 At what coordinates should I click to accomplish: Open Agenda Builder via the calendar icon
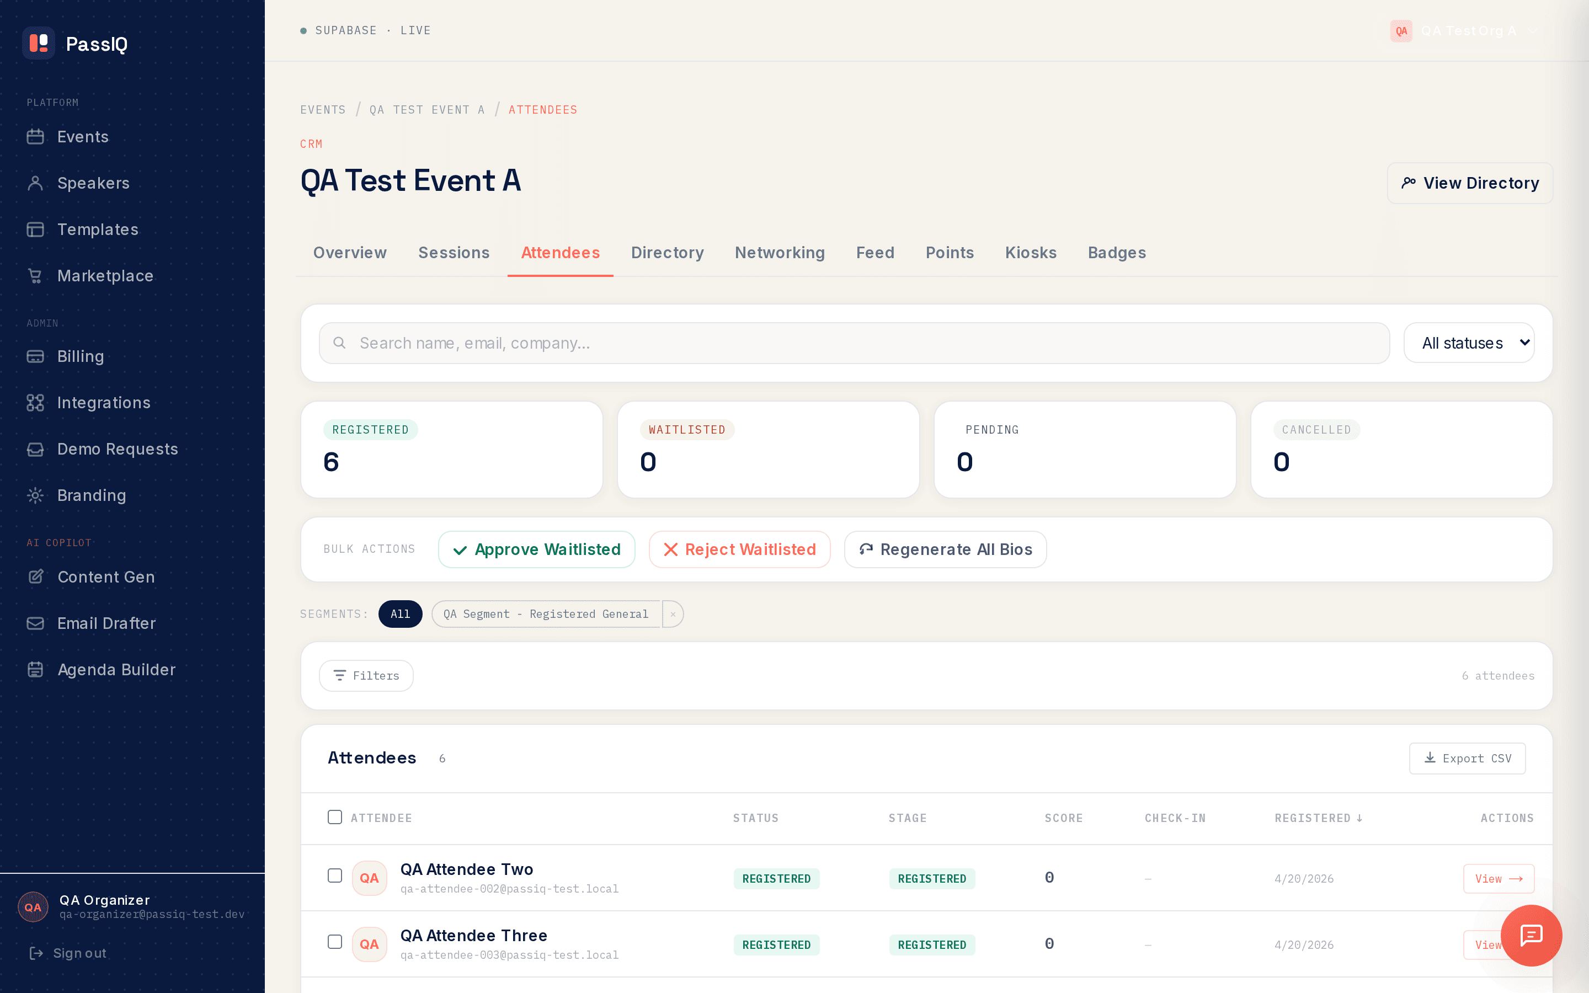[x=35, y=669]
